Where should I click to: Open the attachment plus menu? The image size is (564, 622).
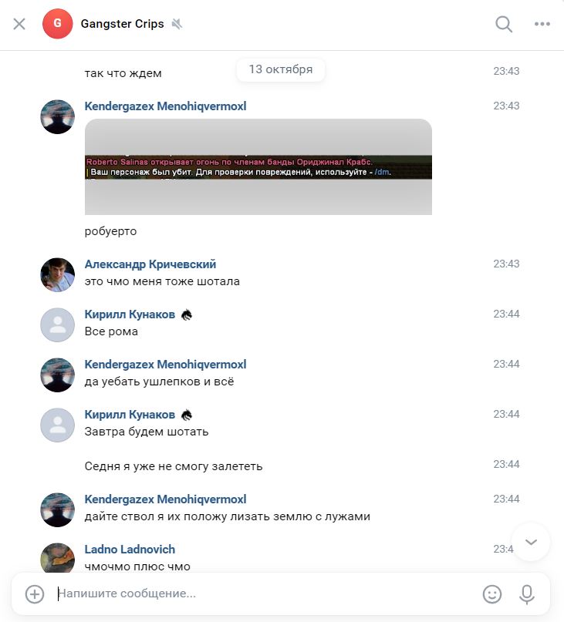[35, 593]
